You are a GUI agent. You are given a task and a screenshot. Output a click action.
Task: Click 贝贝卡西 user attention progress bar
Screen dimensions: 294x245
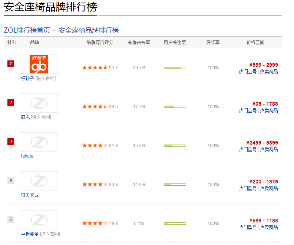[x=175, y=185]
